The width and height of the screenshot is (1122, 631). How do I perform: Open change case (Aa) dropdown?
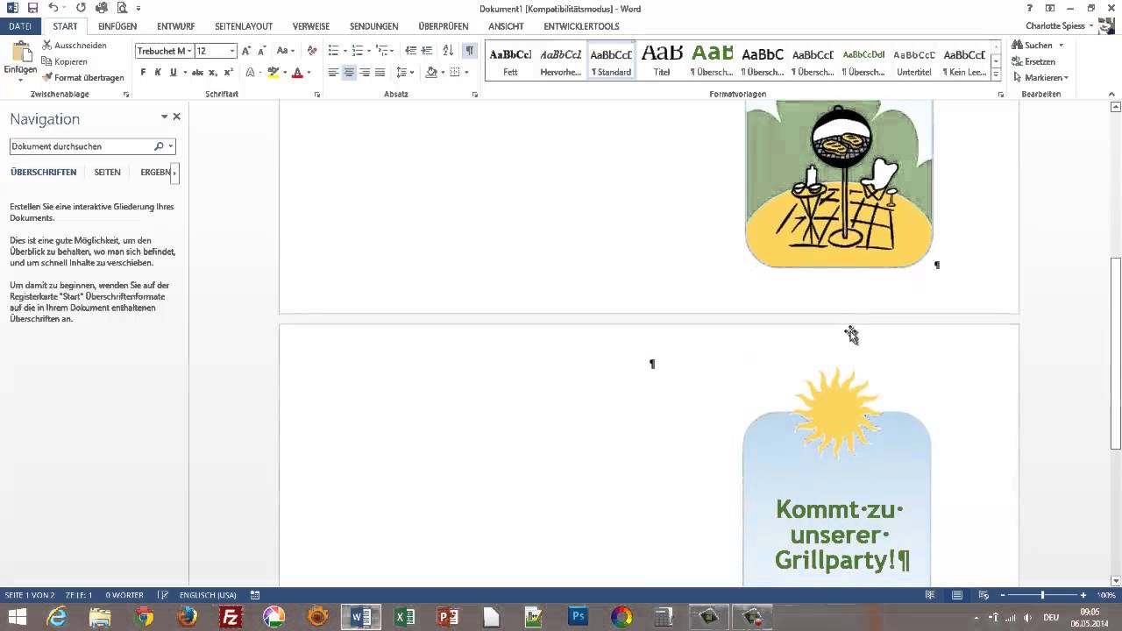[x=285, y=51]
